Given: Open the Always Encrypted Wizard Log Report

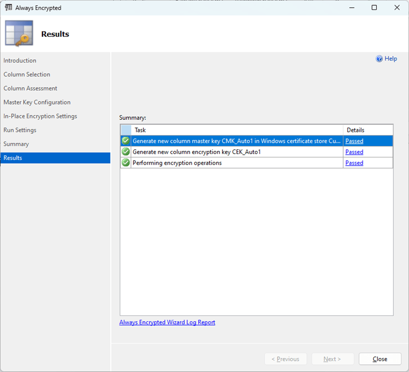Looking at the screenshot, I should coord(167,322).
